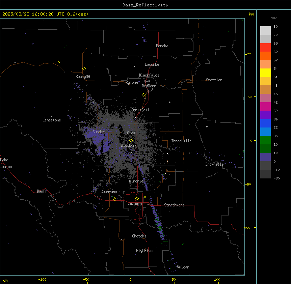
Task: Pick the red swatch in dBZ legend
Action: (265, 47)
